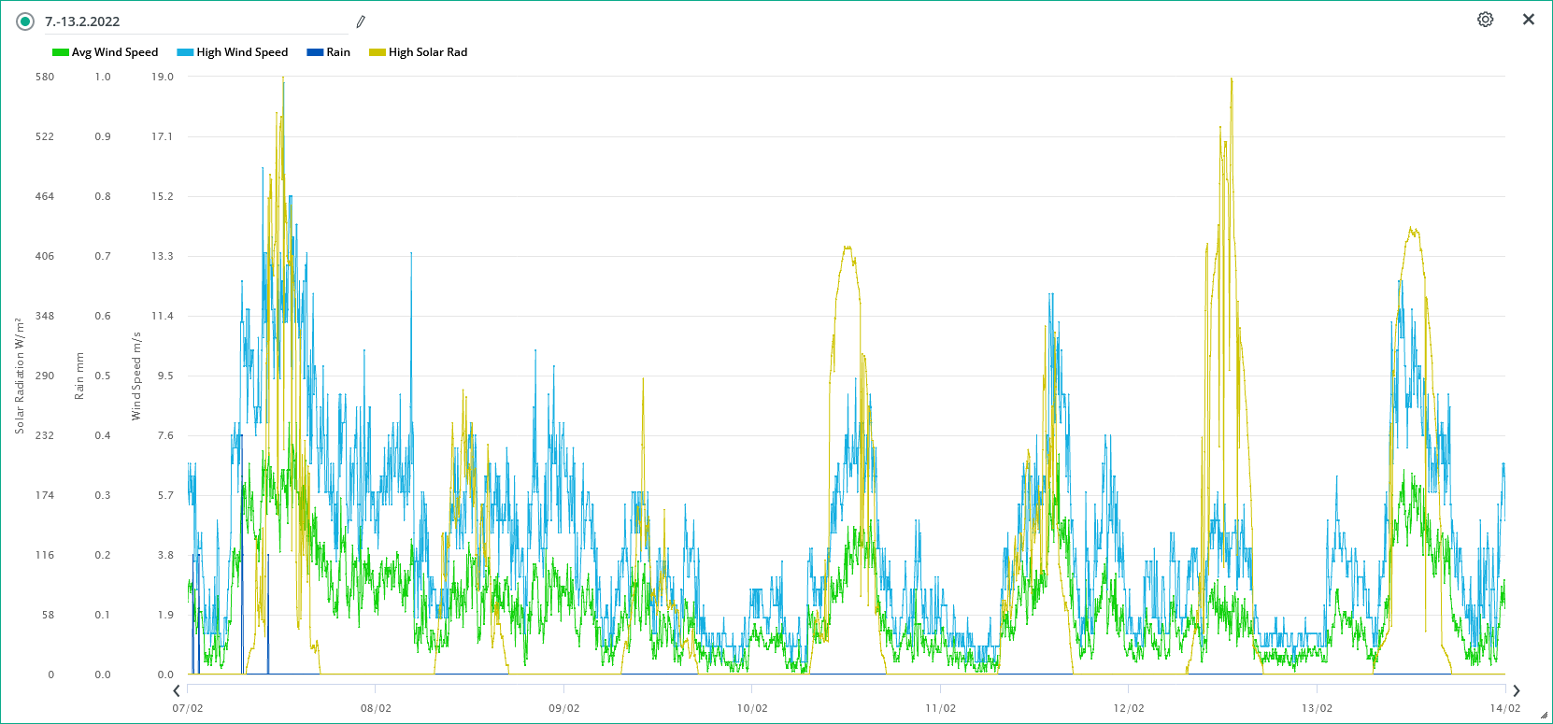Close the chart panel with the X
The width and height of the screenshot is (1553, 724).
click(1529, 20)
